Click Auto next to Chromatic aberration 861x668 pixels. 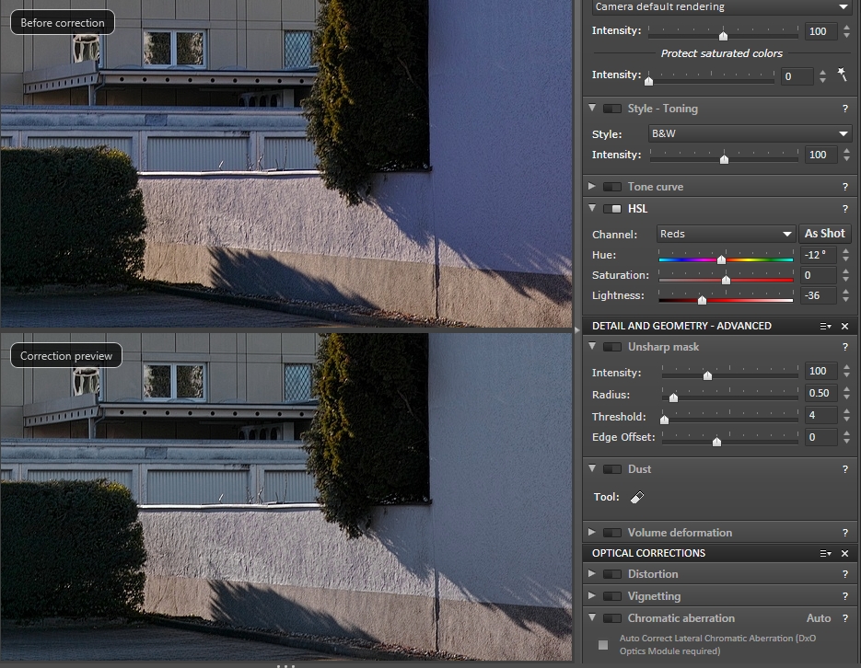[x=819, y=618]
